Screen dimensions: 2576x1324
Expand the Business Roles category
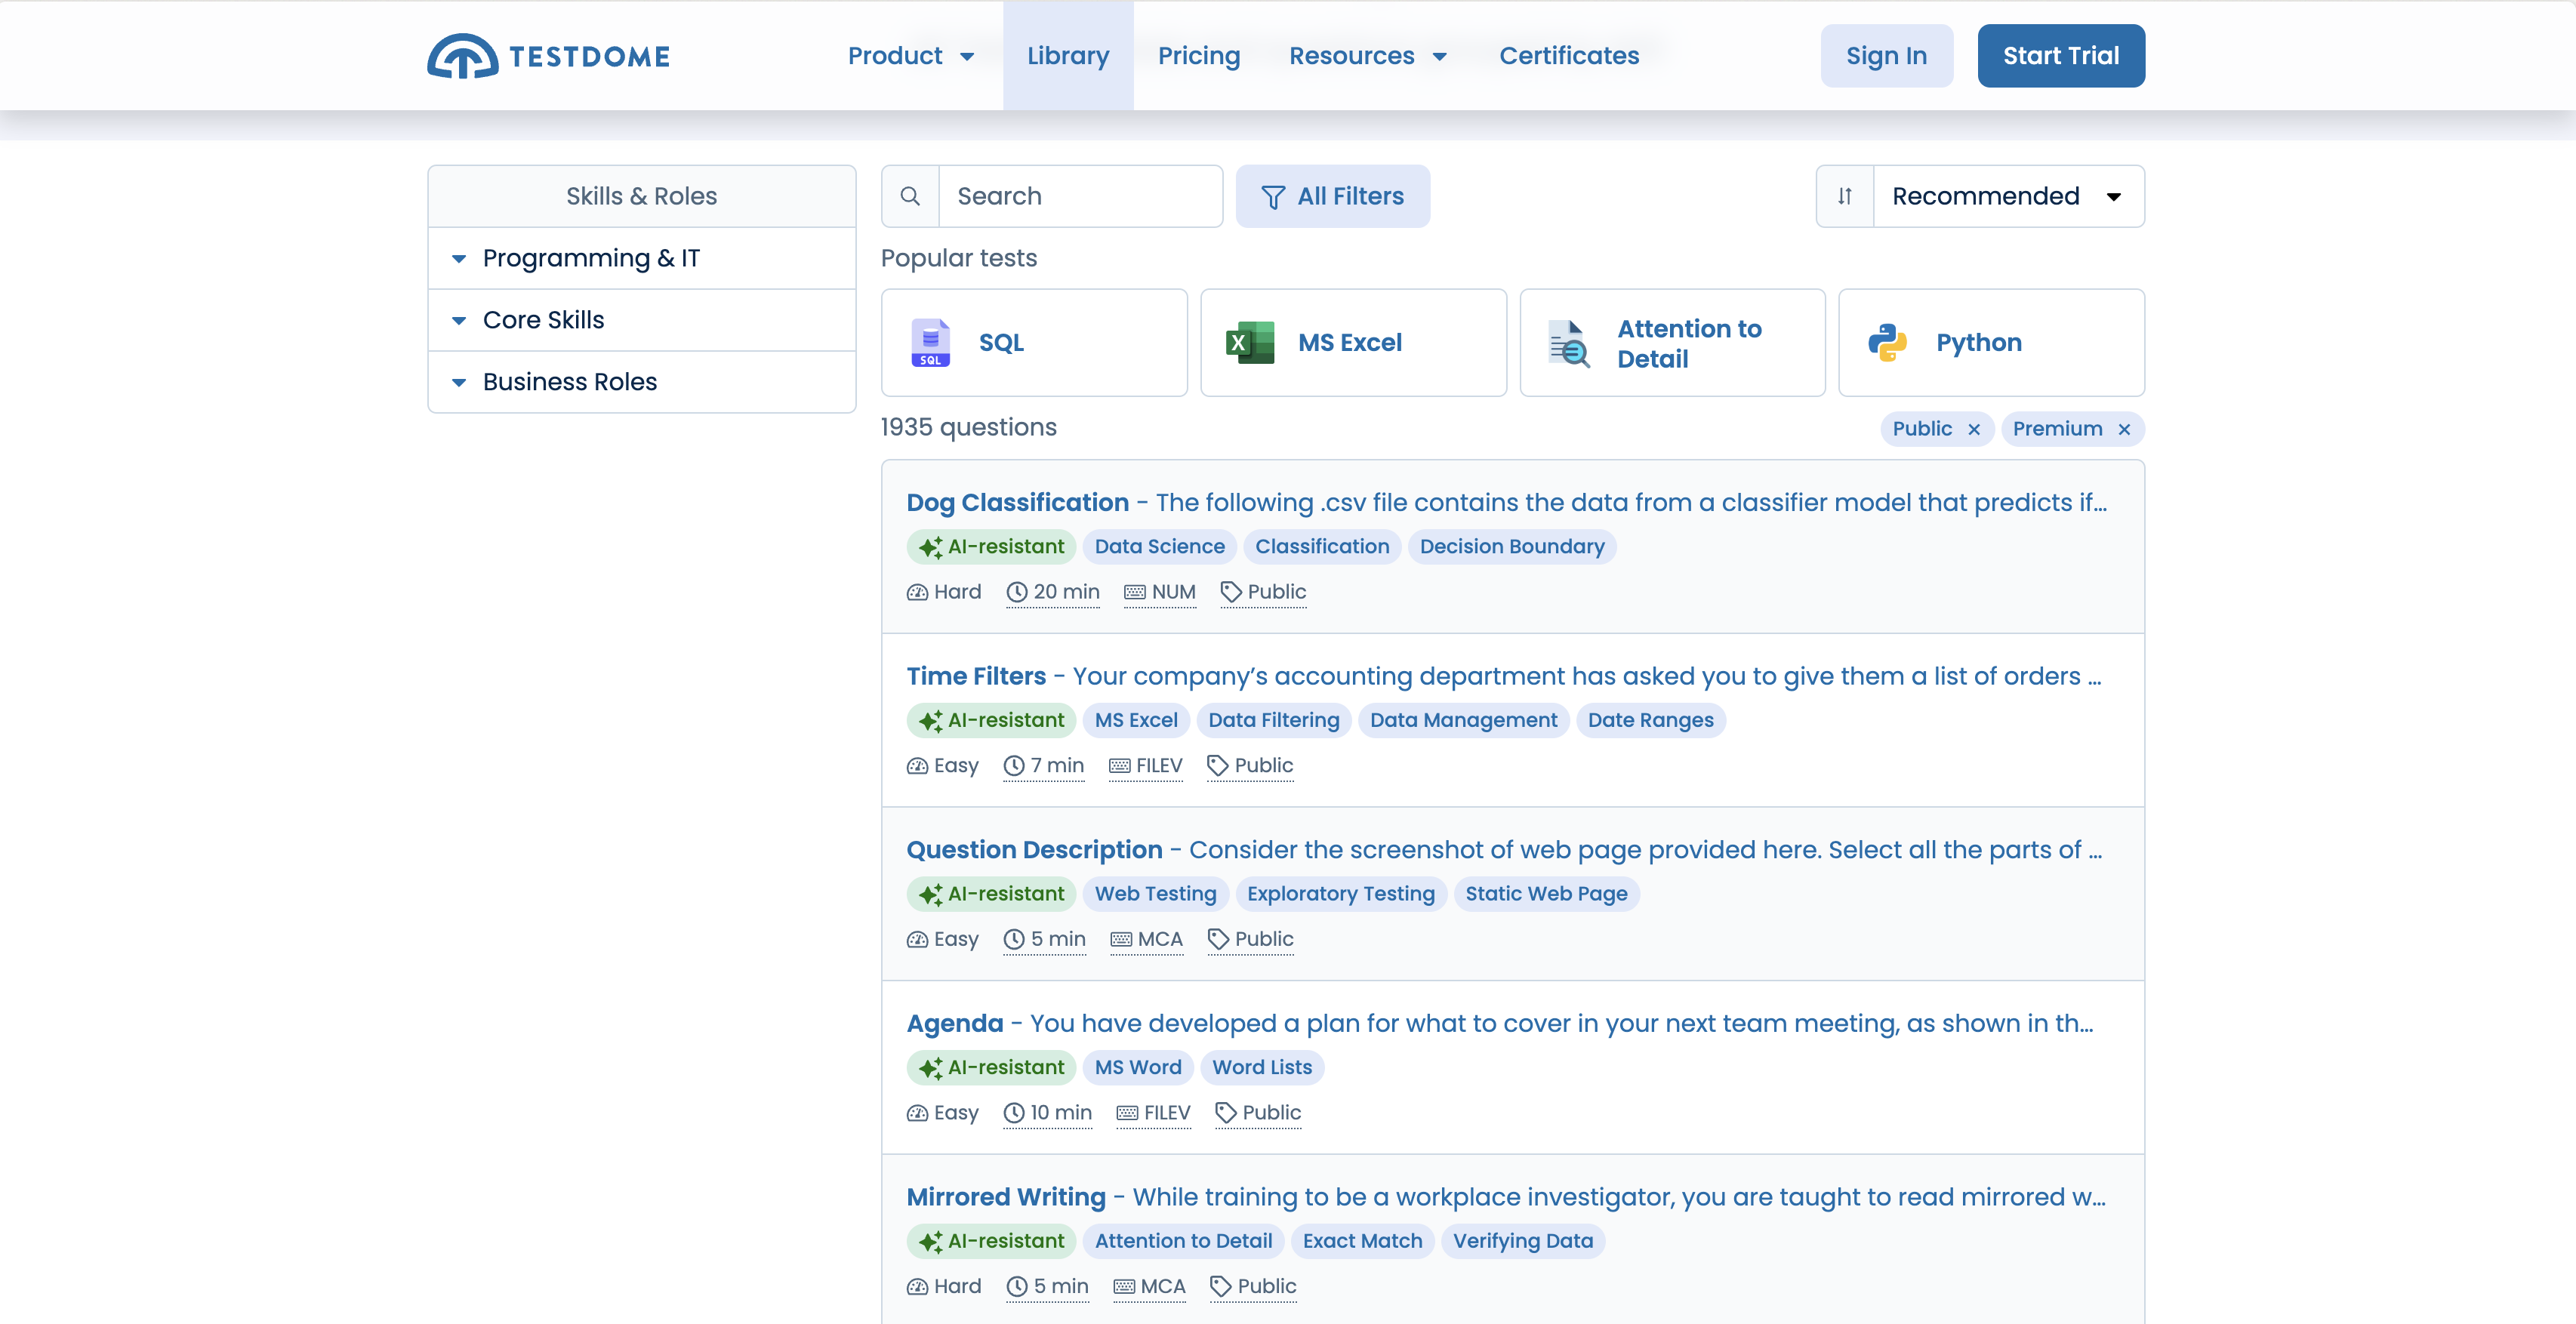pyautogui.click(x=642, y=382)
